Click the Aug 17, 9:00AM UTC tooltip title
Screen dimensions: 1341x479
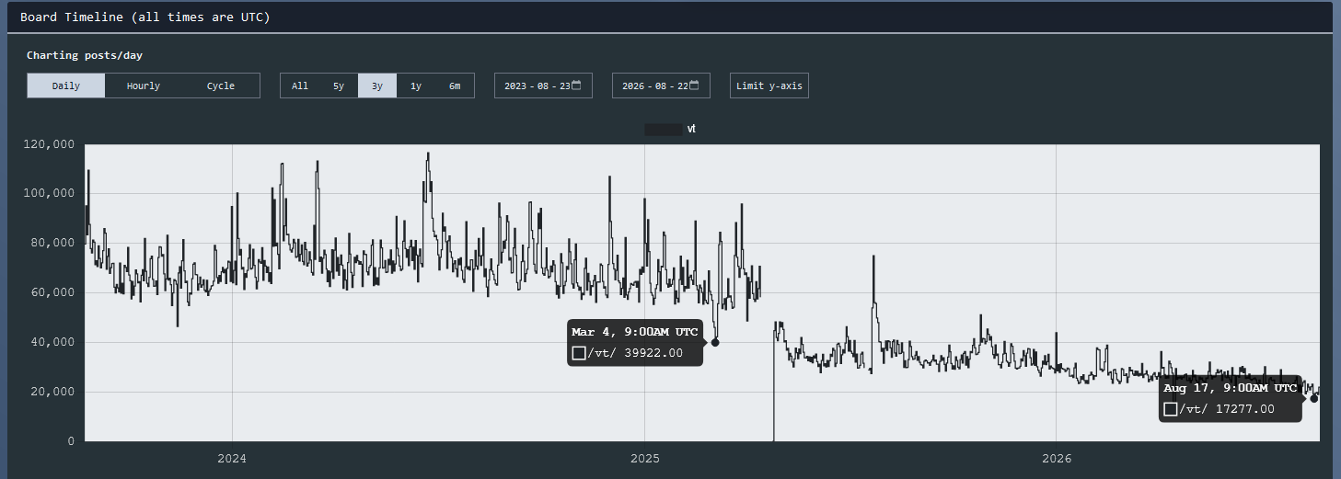(1230, 388)
